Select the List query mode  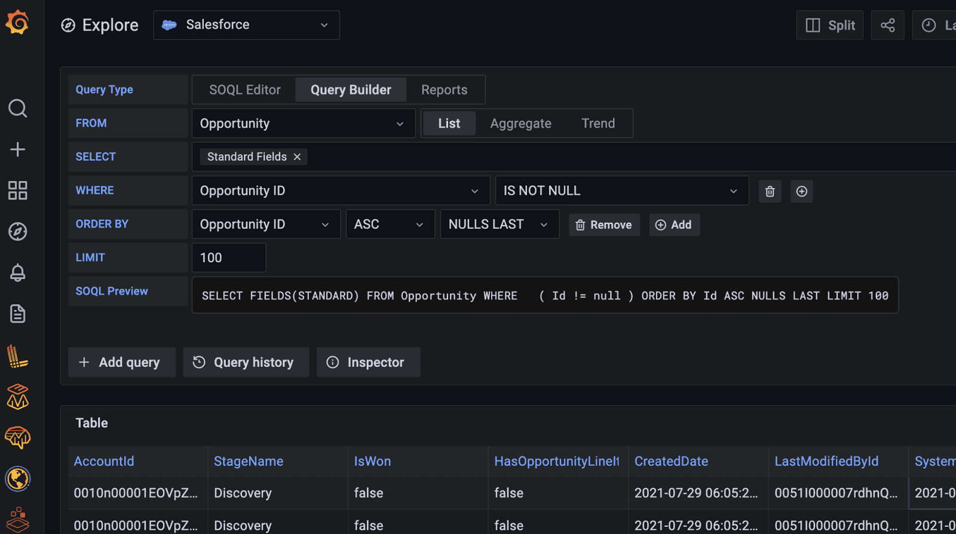pos(449,124)
